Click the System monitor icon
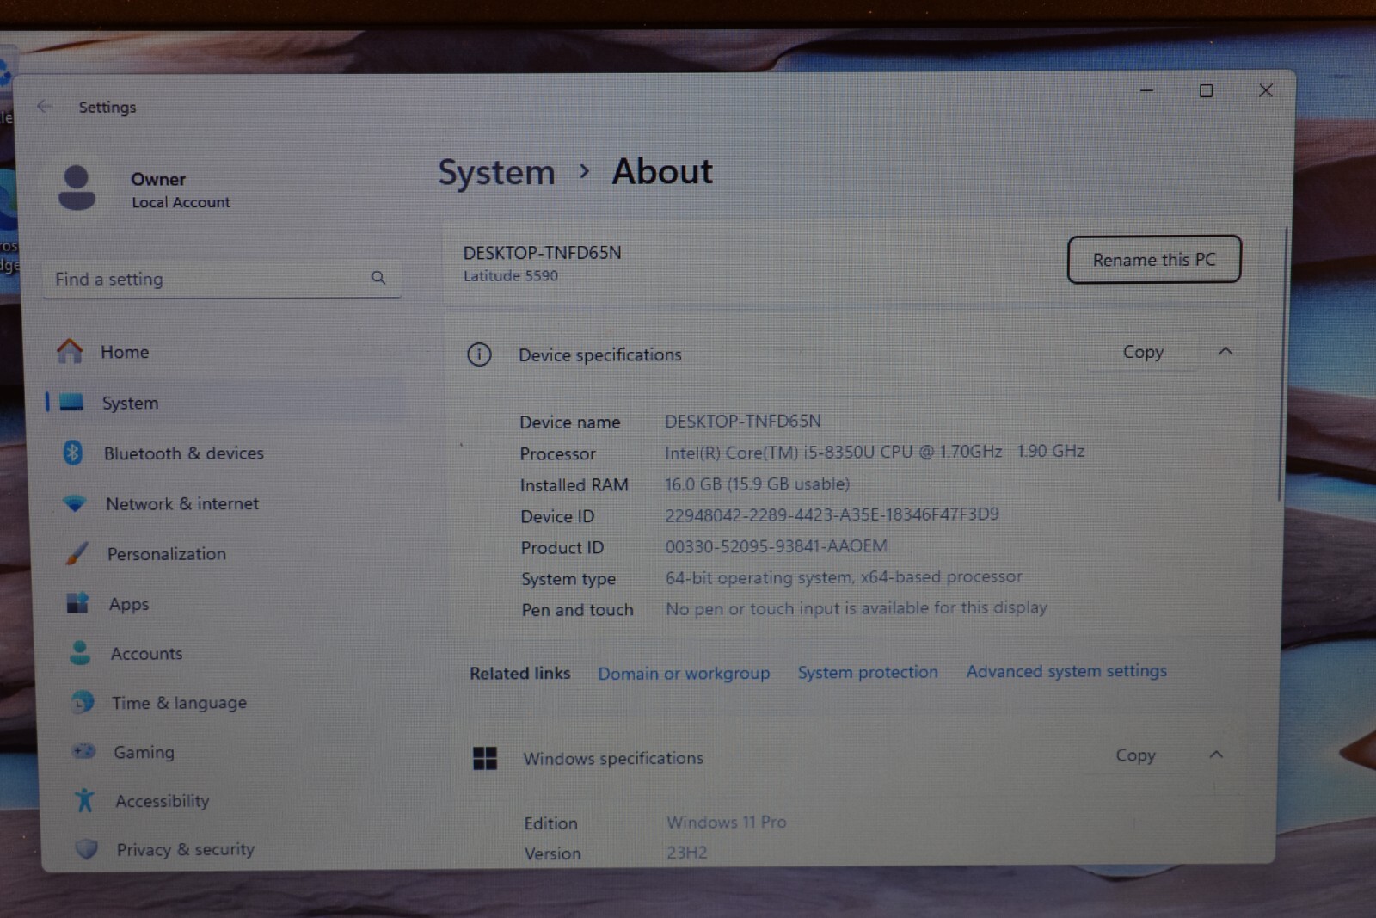This screenshot has width=1376, height=918. click(x=71, y=402)
